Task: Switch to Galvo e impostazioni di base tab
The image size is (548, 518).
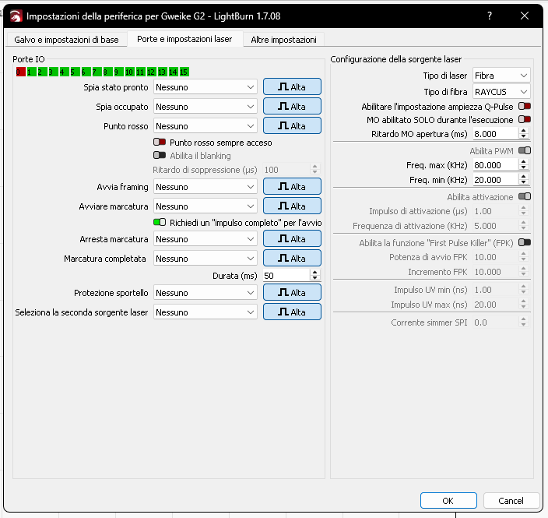Action: 66,39
